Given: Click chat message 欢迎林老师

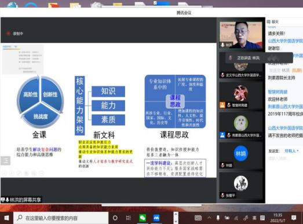Looking at the screenshot, I should click(x=278, y=99).
